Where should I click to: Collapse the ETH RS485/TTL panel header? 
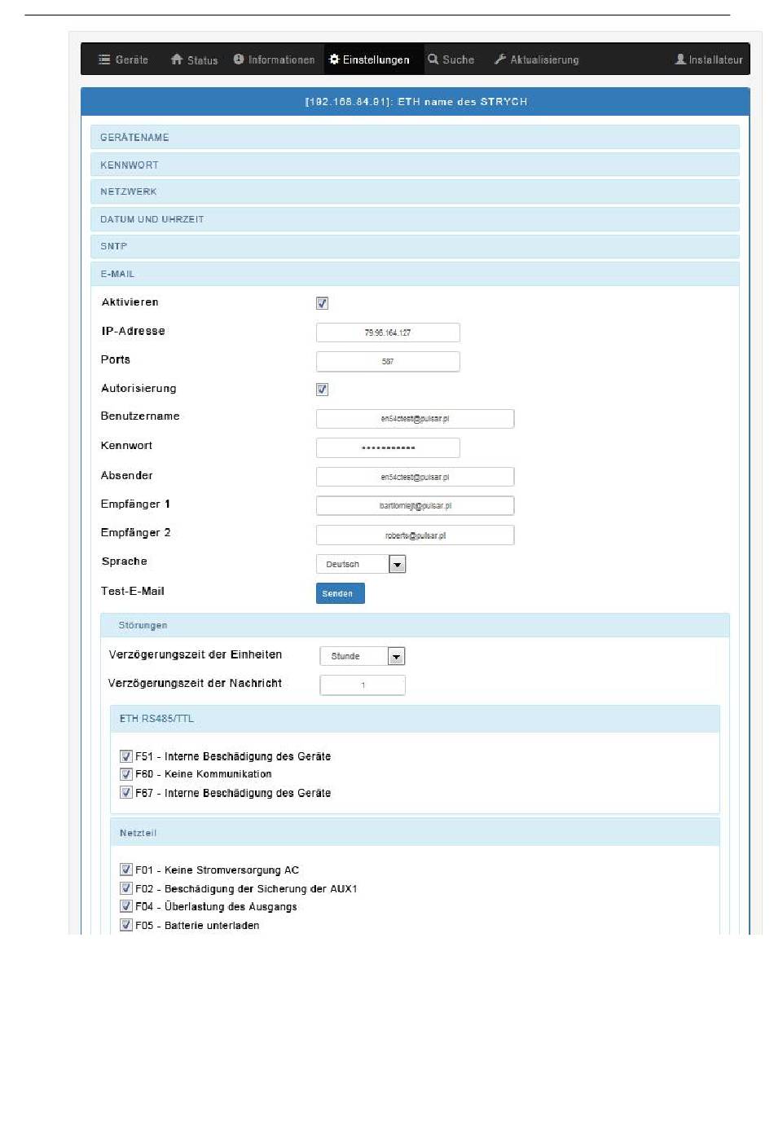point(415,719)
